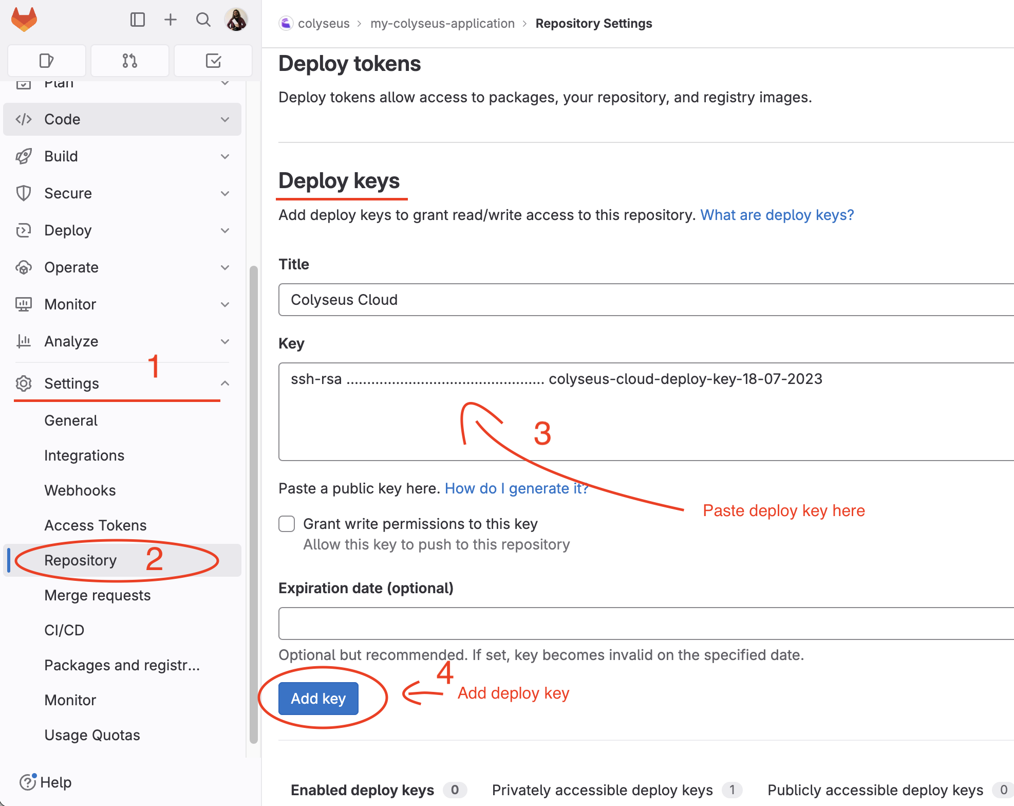Open Monitor settings sub-item
The width and height of the screenshot is (1014, 806).
coord(122,700)
